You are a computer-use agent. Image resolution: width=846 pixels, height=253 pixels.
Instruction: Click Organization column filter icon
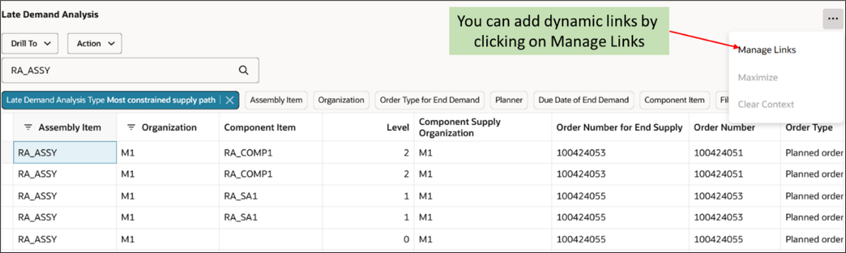click(131, 127)
